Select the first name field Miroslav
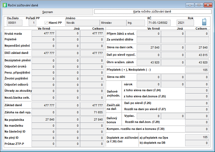 pyautogui.click(x=113, y=23)
